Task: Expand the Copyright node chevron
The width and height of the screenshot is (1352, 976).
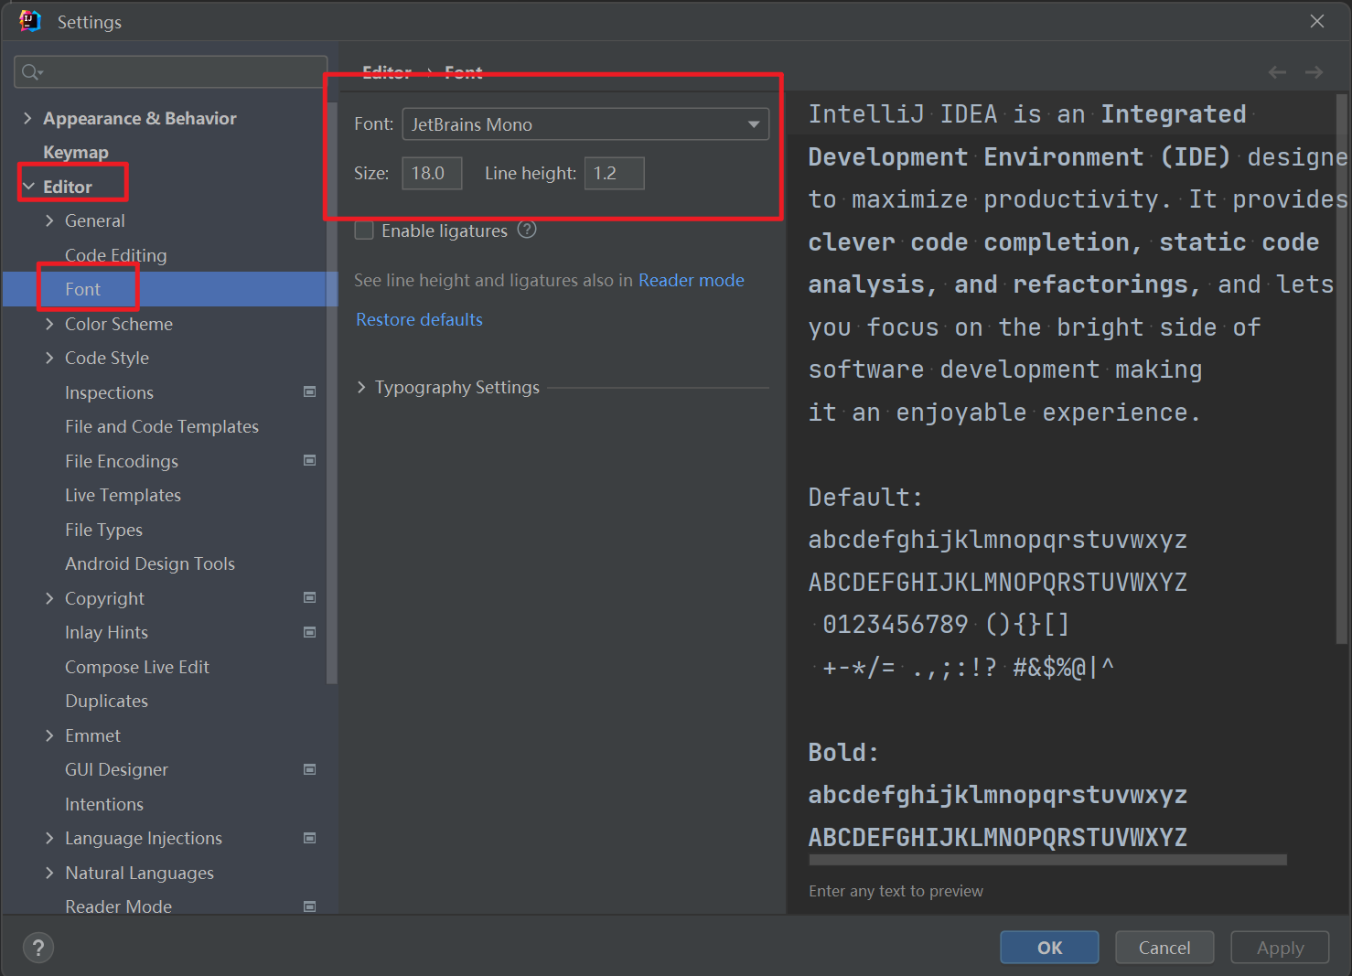Action: coord(49,598)
